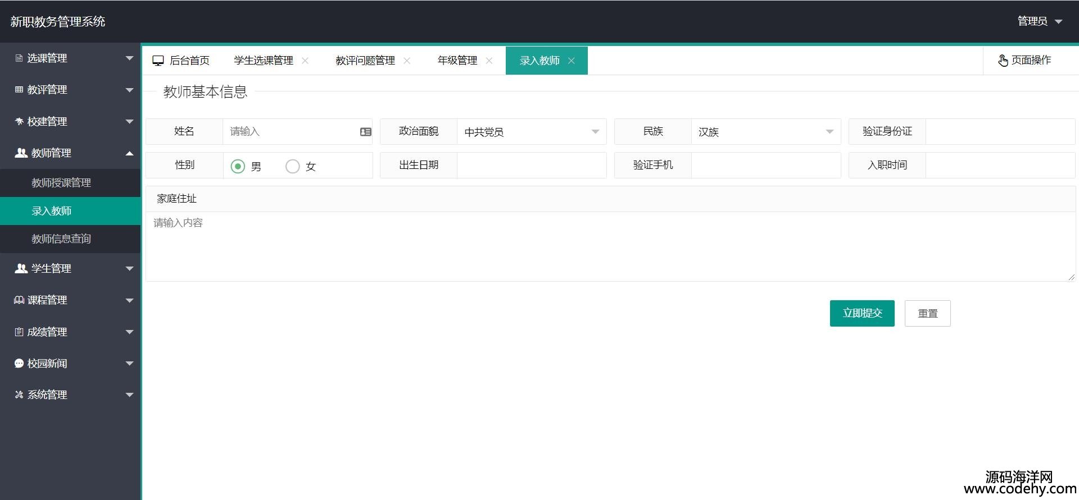Image resolution: width=1079 pixels, height=500 pixels.
Task: Select the 女 gender radio button
Action: 292,166
